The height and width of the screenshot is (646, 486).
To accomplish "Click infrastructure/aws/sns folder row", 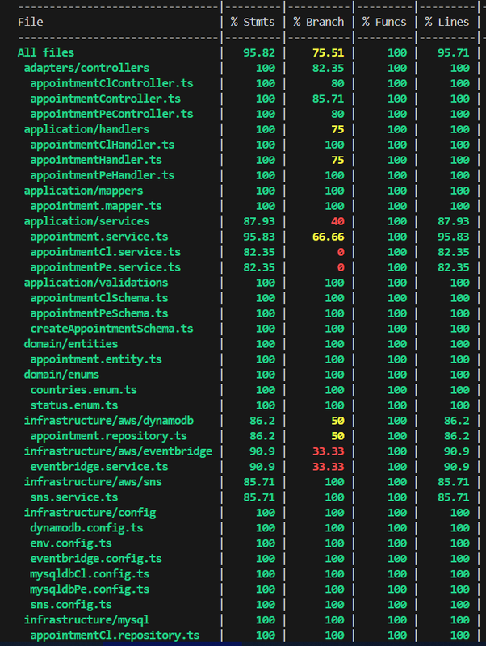I will pyautogui.click(x=93, y=482).
